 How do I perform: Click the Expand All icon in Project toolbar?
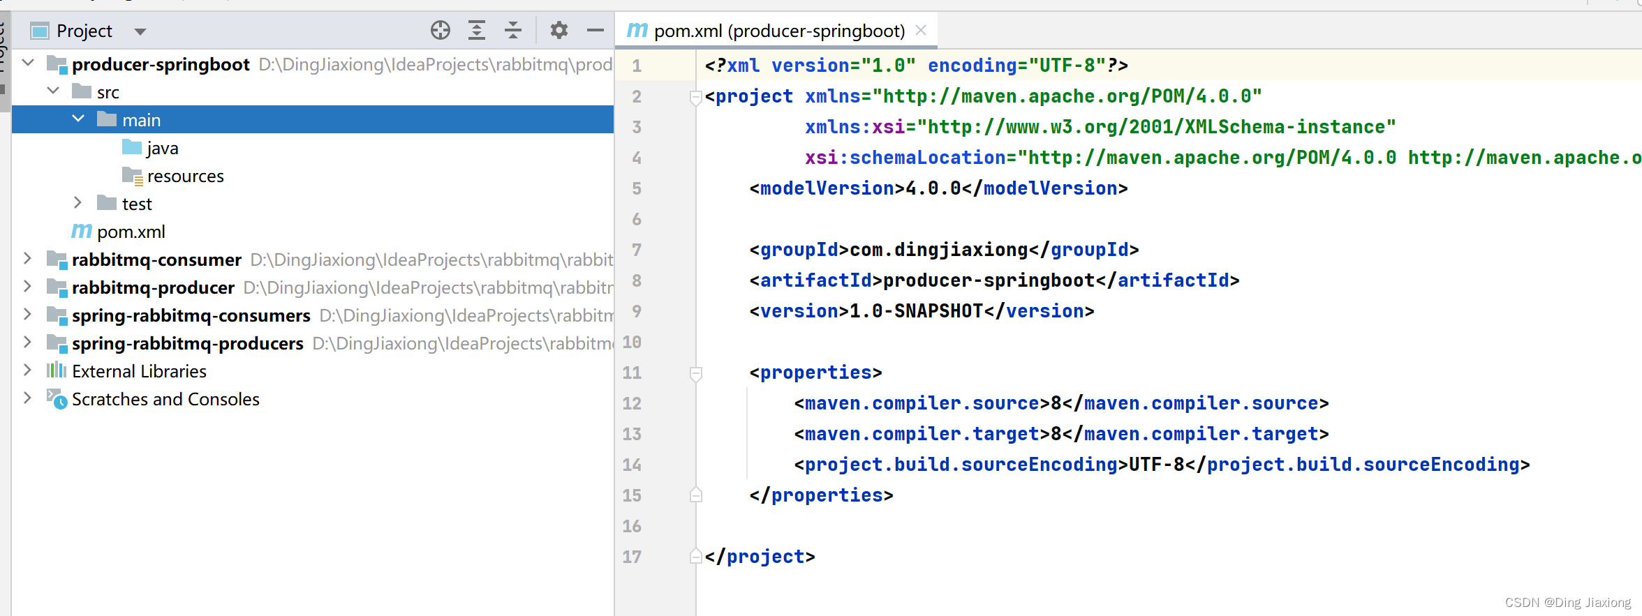[477, 30]
